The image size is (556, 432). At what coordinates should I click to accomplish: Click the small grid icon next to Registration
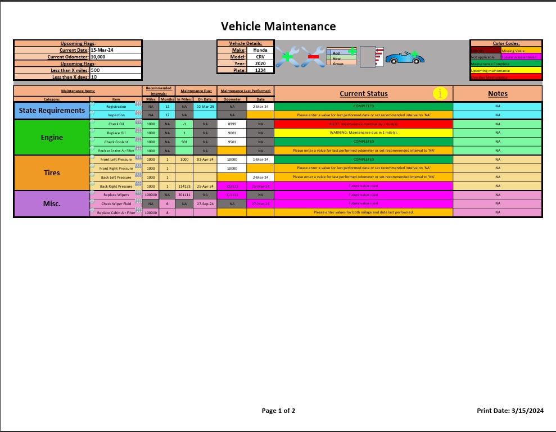click(x=138, y=104)
